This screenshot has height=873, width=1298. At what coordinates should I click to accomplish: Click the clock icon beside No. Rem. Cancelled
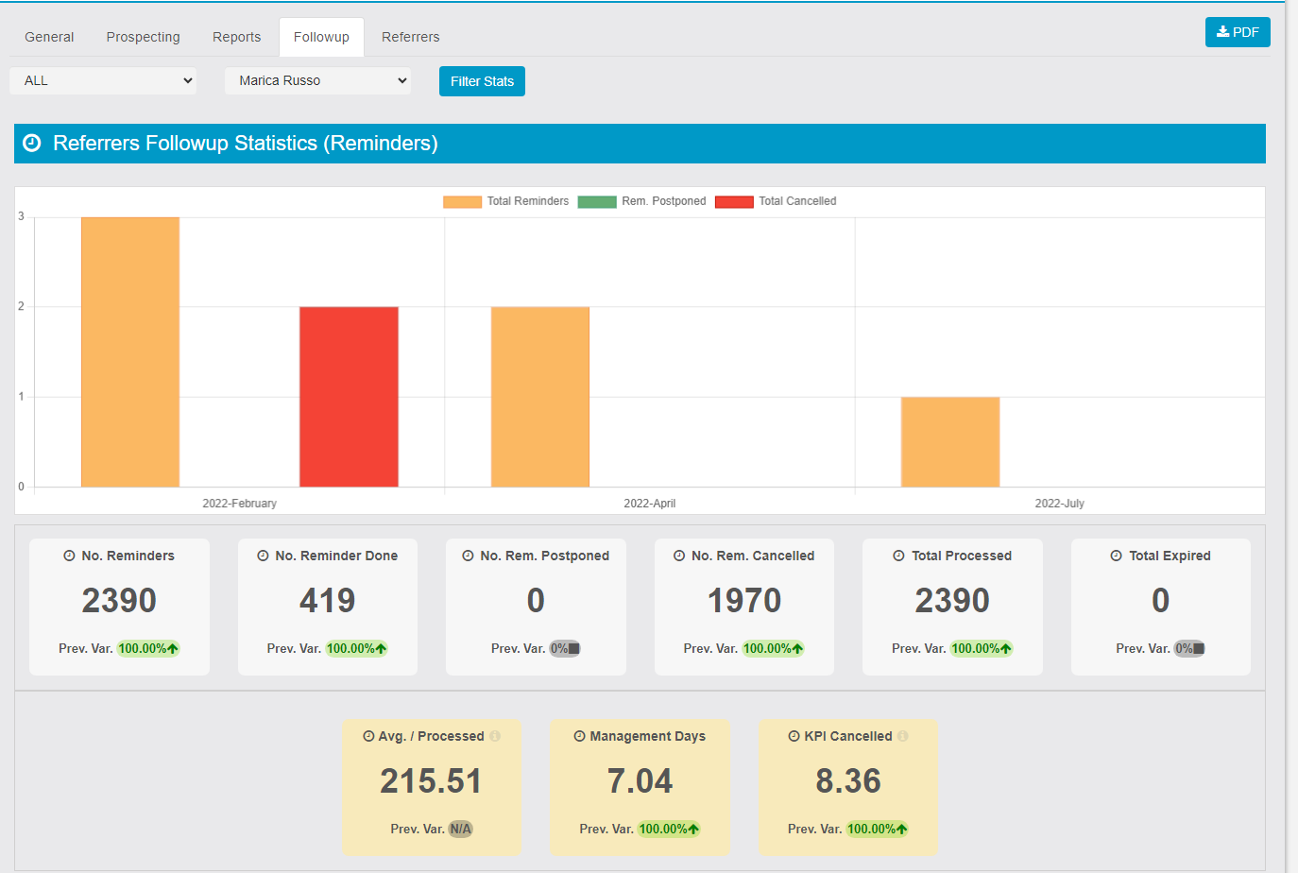point(678,556)
